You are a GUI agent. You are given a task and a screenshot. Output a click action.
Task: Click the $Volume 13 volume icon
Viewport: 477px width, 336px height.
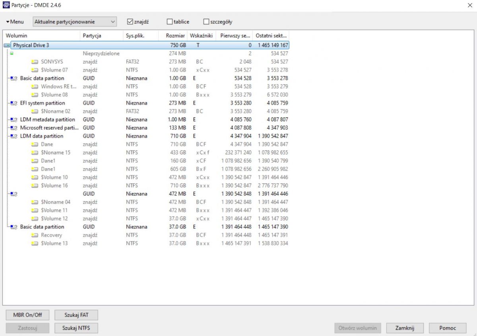click(x=35, y=244)
